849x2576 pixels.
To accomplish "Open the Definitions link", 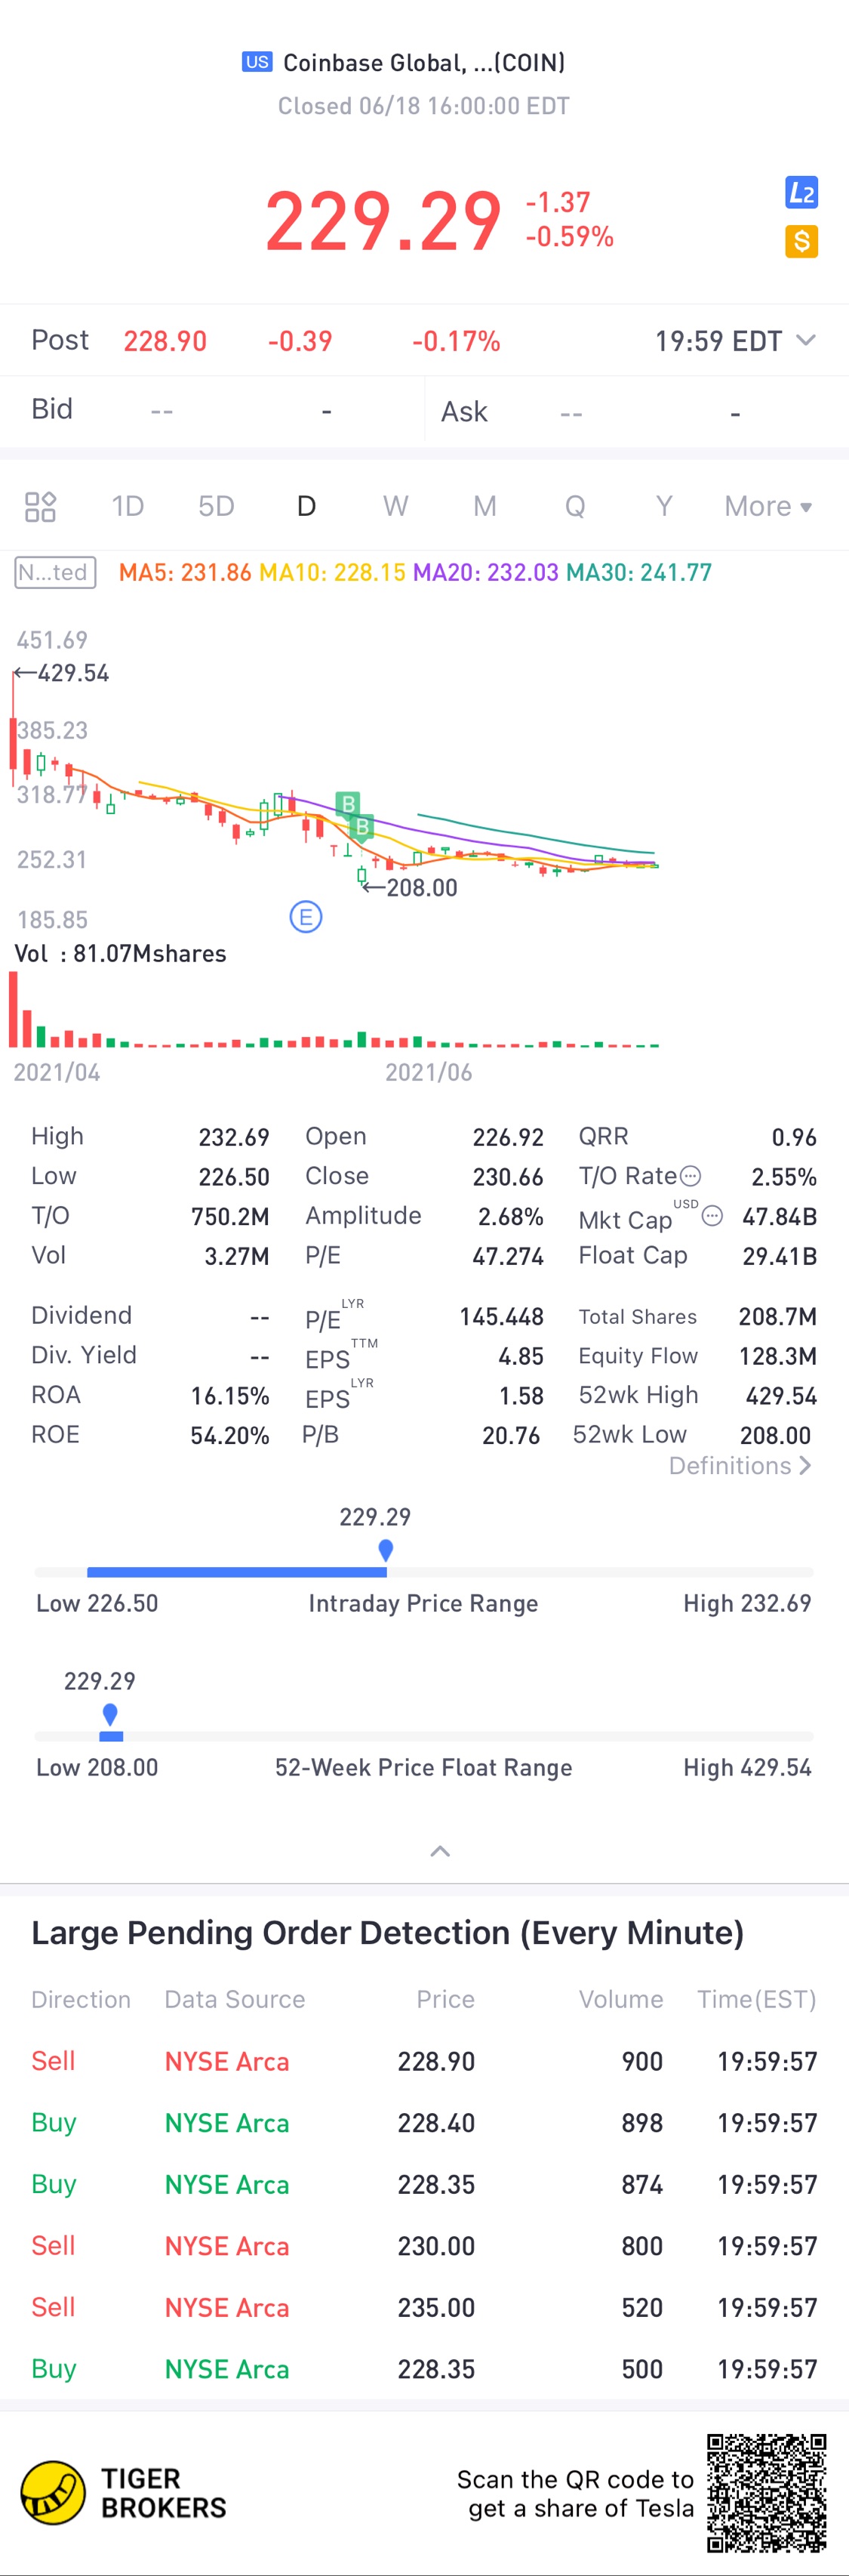I will tap(740, 1465).
